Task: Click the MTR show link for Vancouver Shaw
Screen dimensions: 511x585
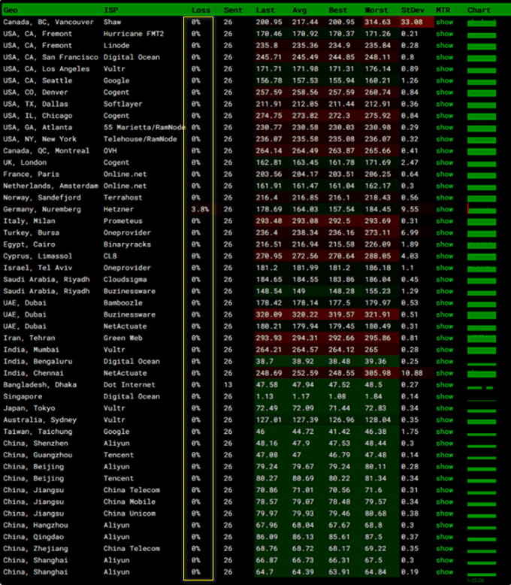Action: pos(444,23)
